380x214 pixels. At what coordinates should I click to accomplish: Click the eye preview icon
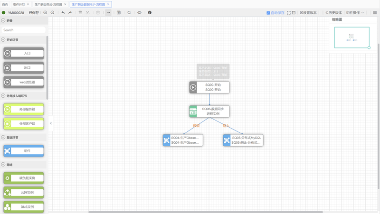point(139,13)
